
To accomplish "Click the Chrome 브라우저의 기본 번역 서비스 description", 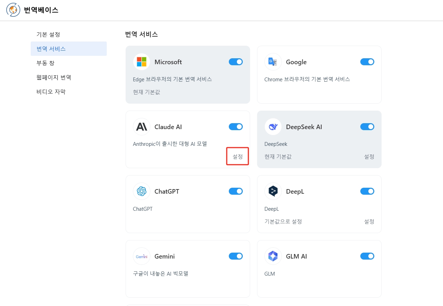I will (x=307, y=79).
